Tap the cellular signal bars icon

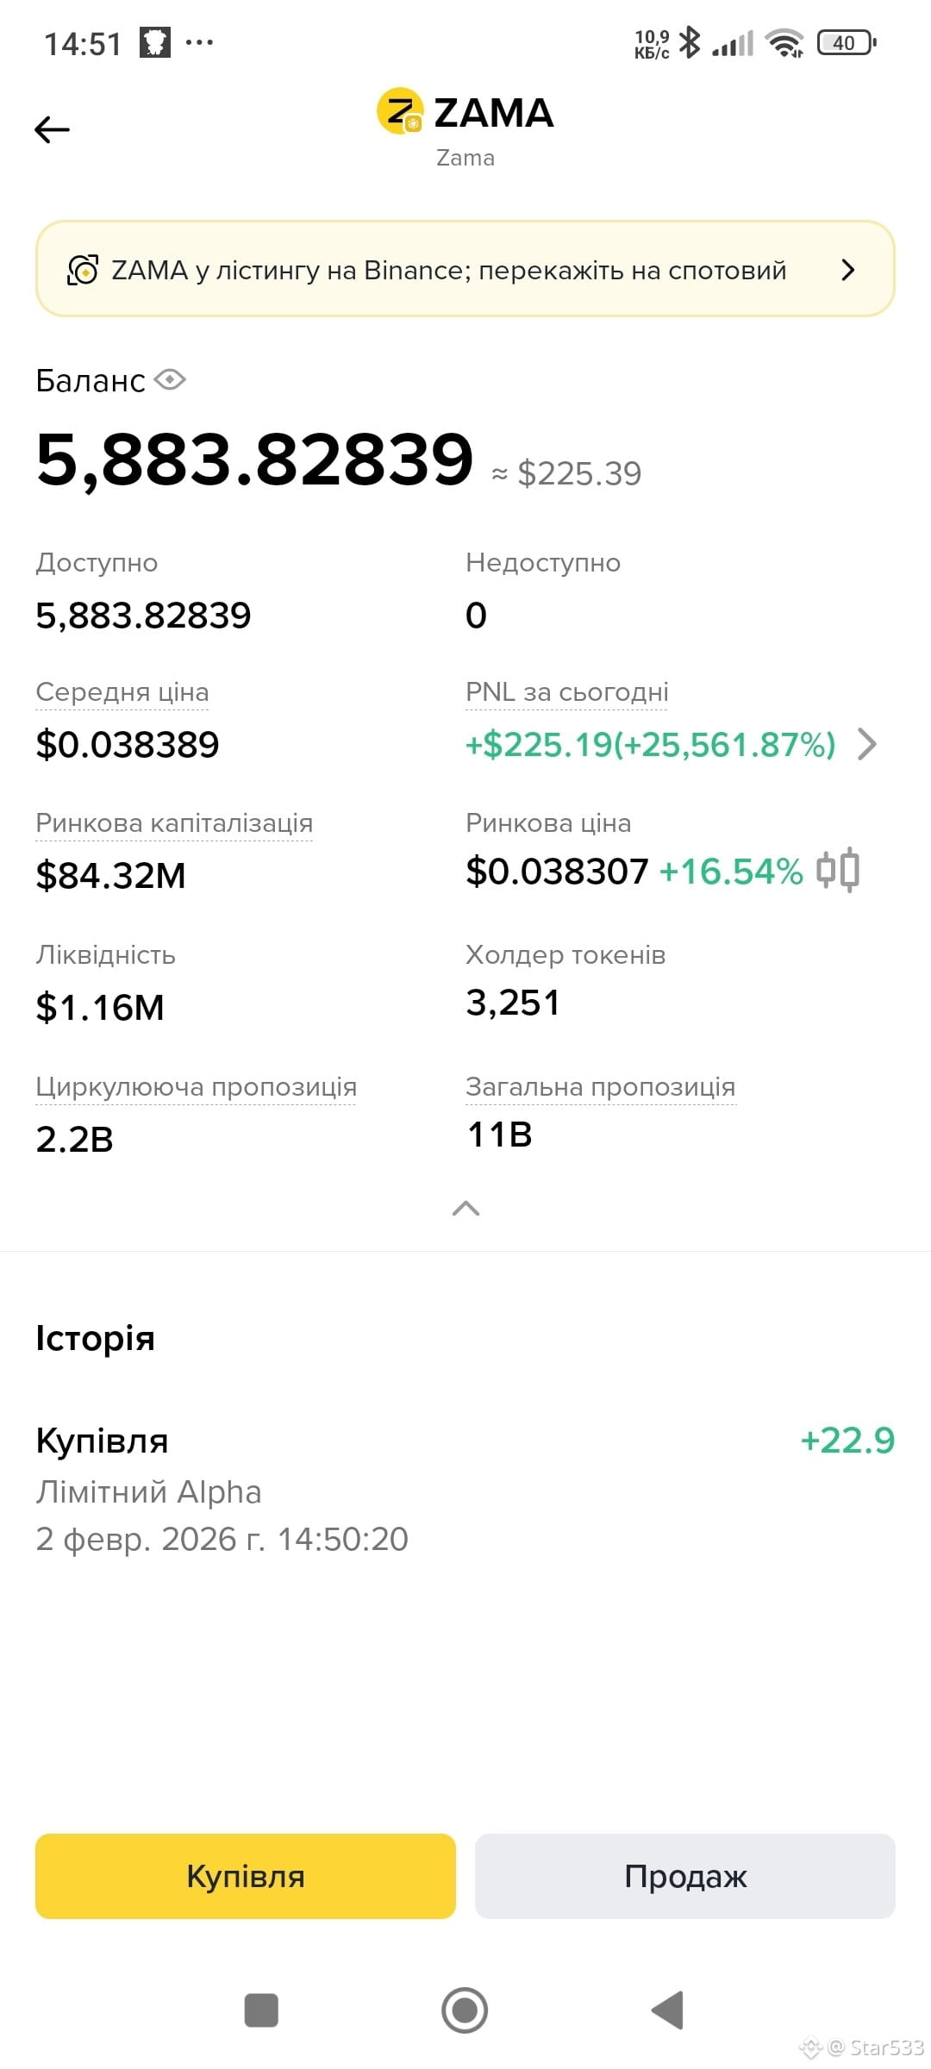(733, 43)
